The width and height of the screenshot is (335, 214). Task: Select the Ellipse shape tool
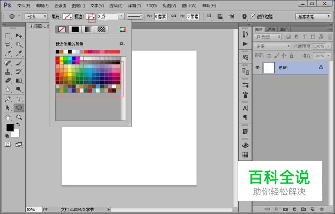click(19, 108)
